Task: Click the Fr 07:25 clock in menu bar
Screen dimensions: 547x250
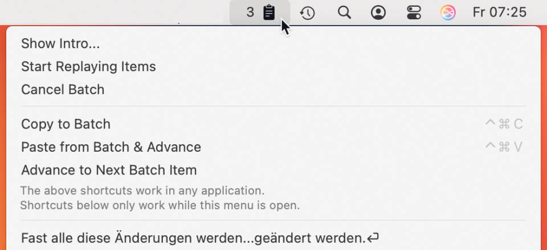Action: coord(500,13)
